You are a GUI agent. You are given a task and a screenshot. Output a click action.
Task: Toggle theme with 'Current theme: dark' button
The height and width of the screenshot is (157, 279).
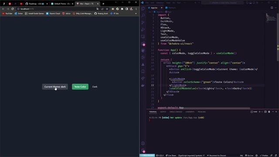click(55, 87)
